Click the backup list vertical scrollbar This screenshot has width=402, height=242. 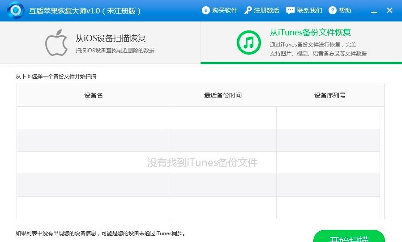[x=382, y=163]
